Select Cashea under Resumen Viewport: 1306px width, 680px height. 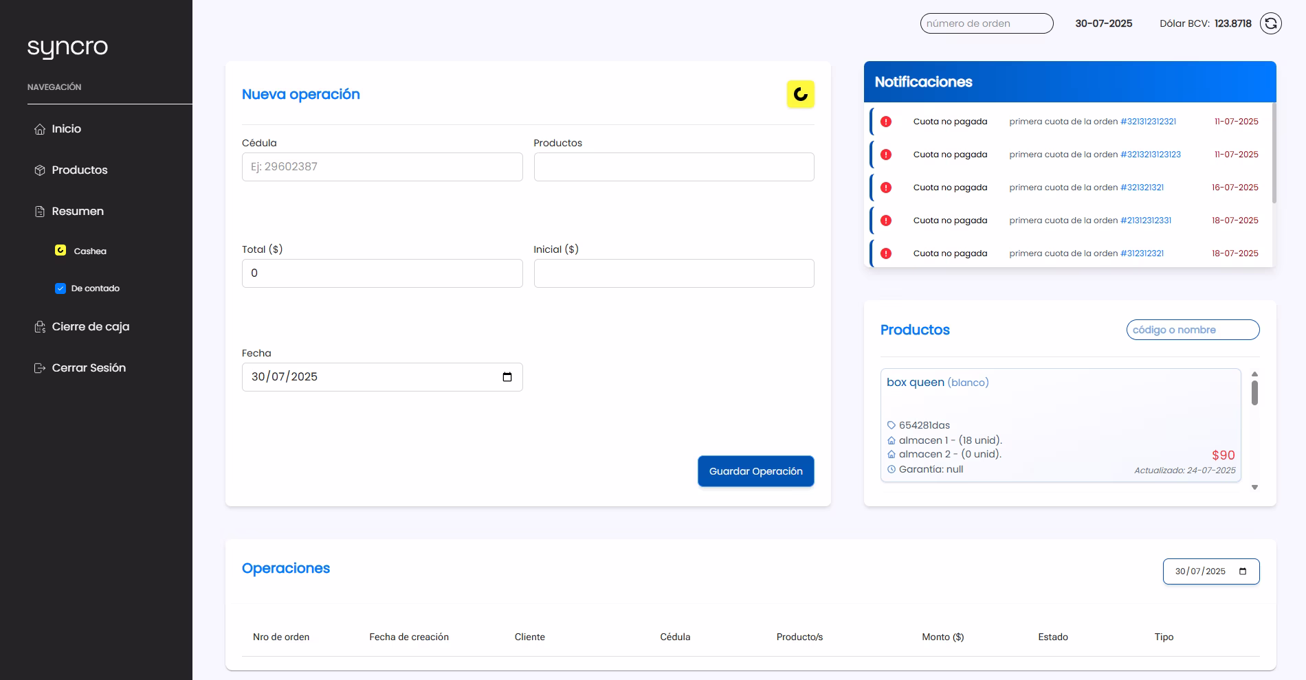90,251
